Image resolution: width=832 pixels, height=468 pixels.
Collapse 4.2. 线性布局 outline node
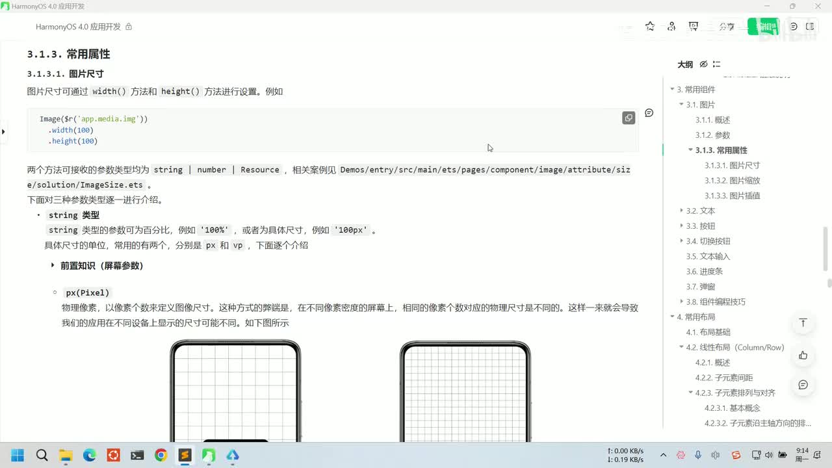(682, 347)
